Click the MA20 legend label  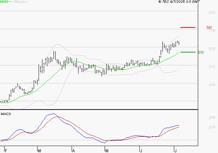click(x=4, y=2)
